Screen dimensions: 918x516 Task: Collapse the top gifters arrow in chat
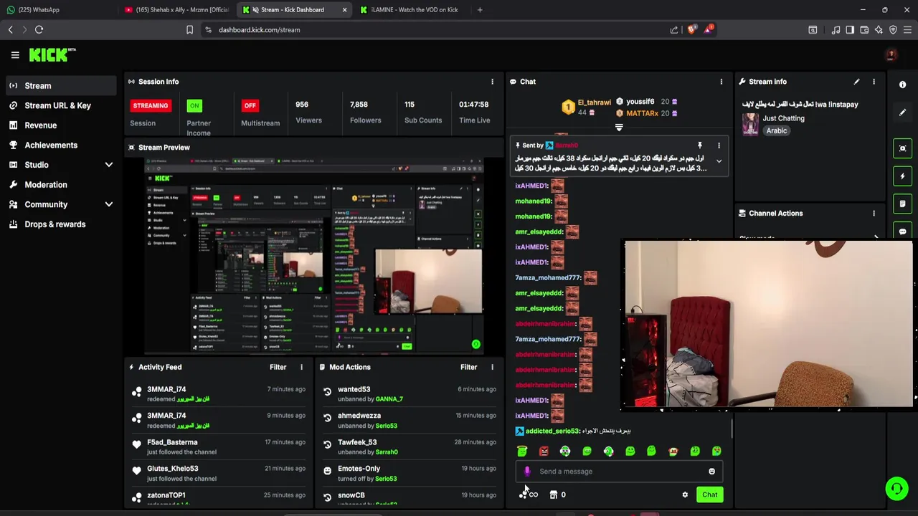[x=619, y=128]
